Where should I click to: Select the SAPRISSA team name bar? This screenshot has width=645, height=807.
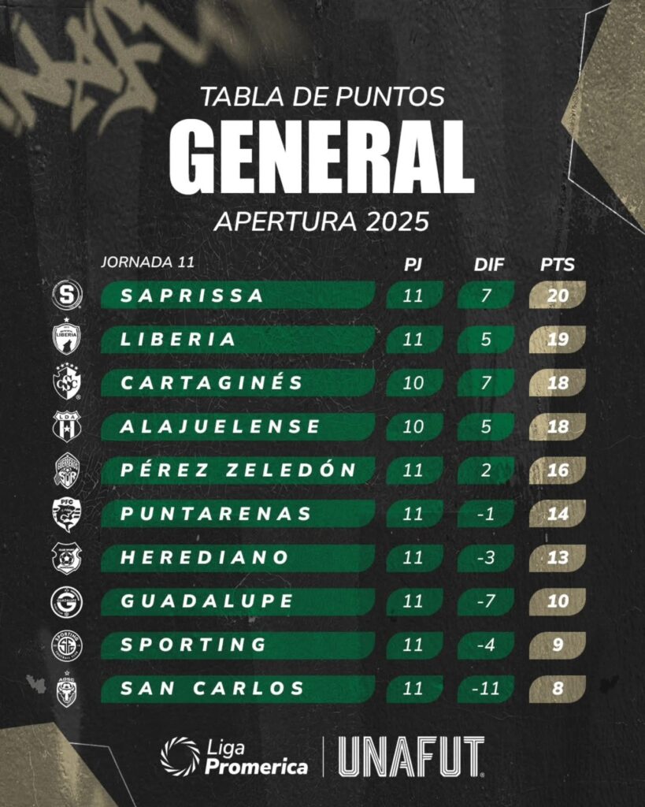(236, 296)
